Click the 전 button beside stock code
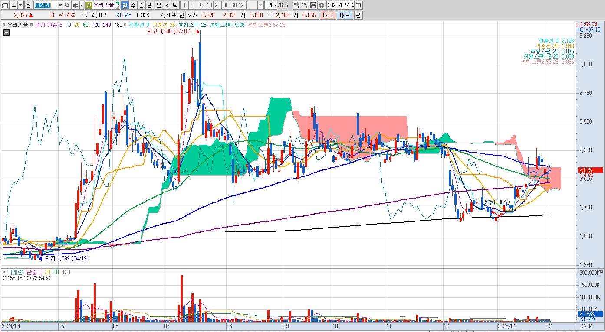Screen dimensions: 605x332 [28, 5]
